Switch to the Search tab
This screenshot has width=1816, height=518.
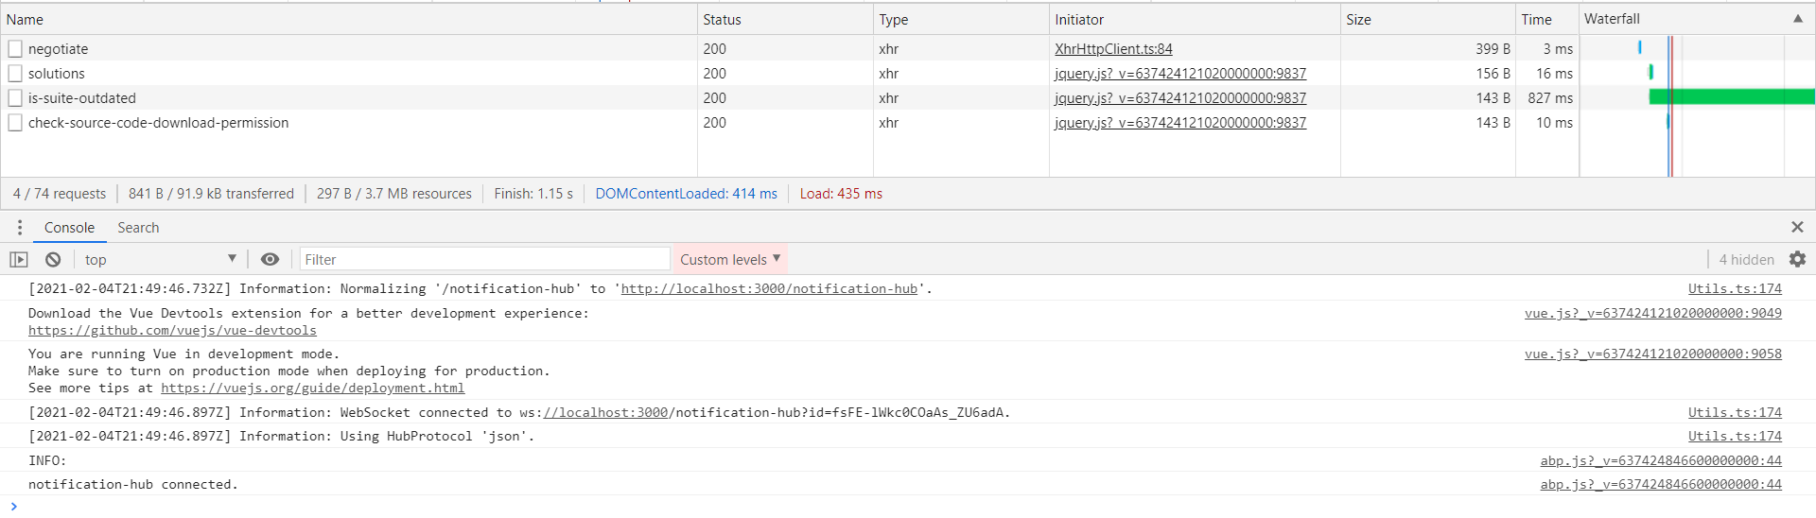click(x=138, y=228)
